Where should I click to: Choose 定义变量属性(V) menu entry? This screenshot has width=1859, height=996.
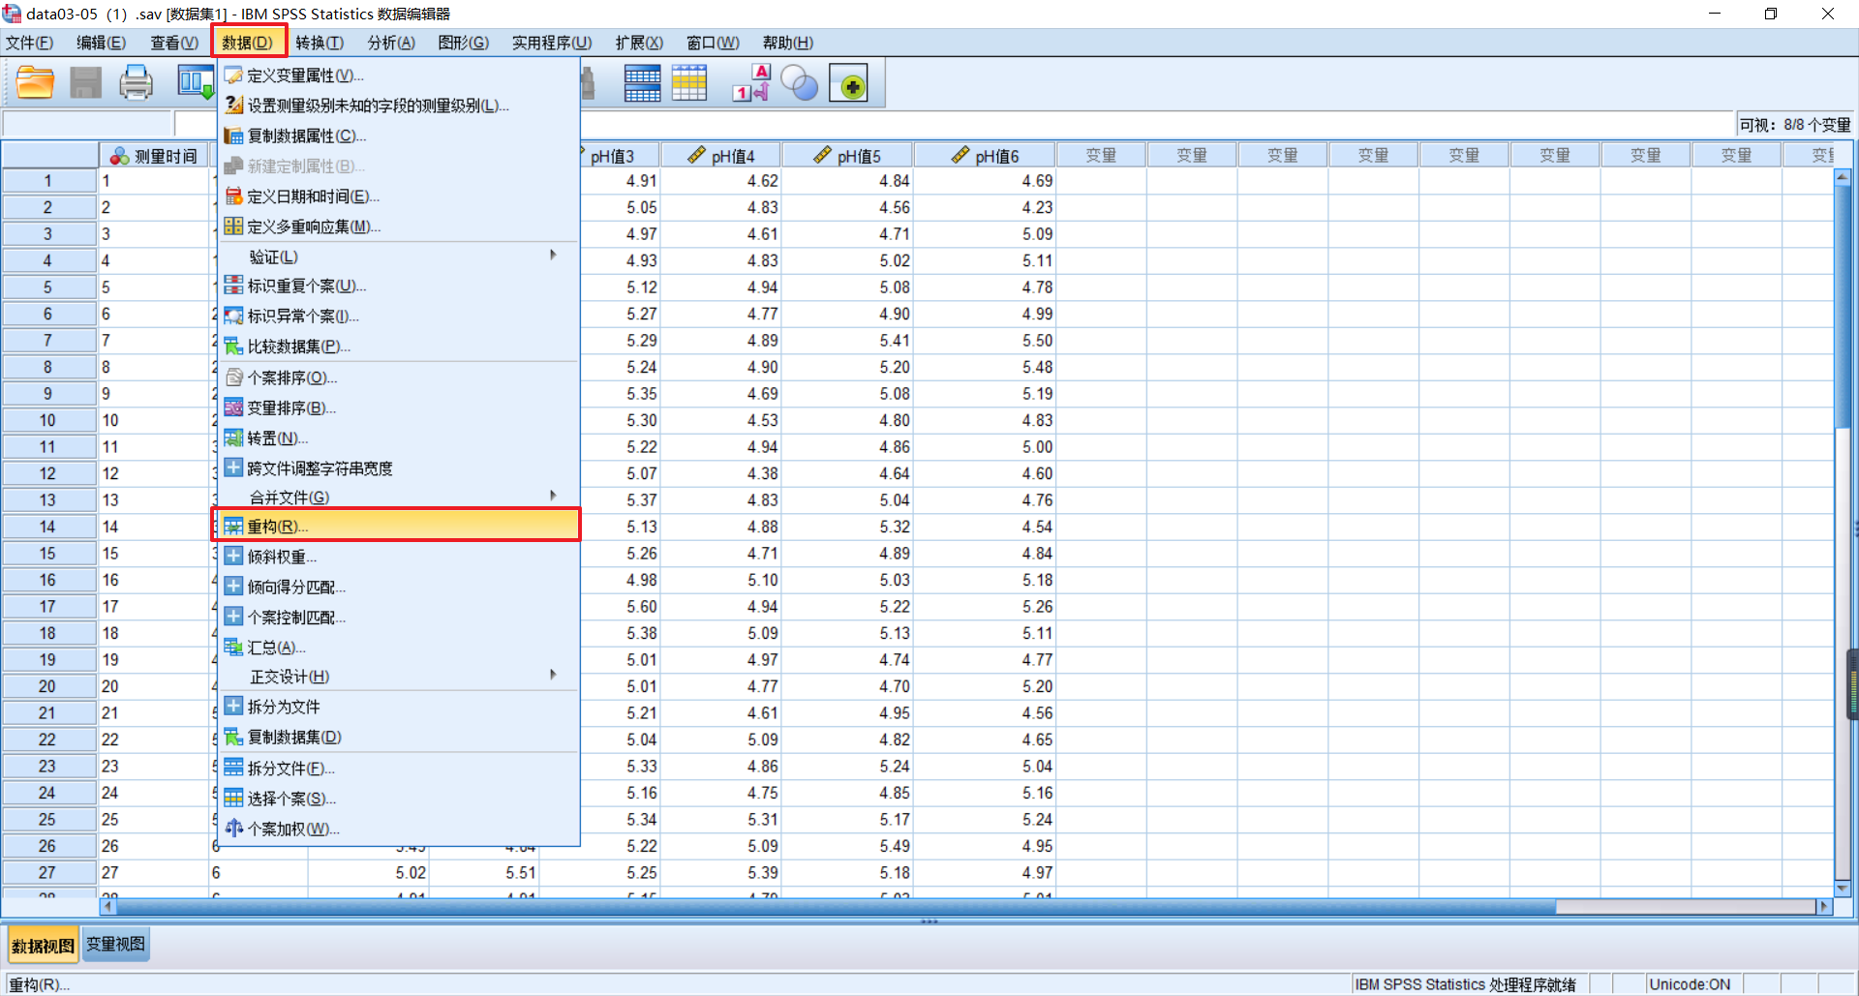[398, 75]
